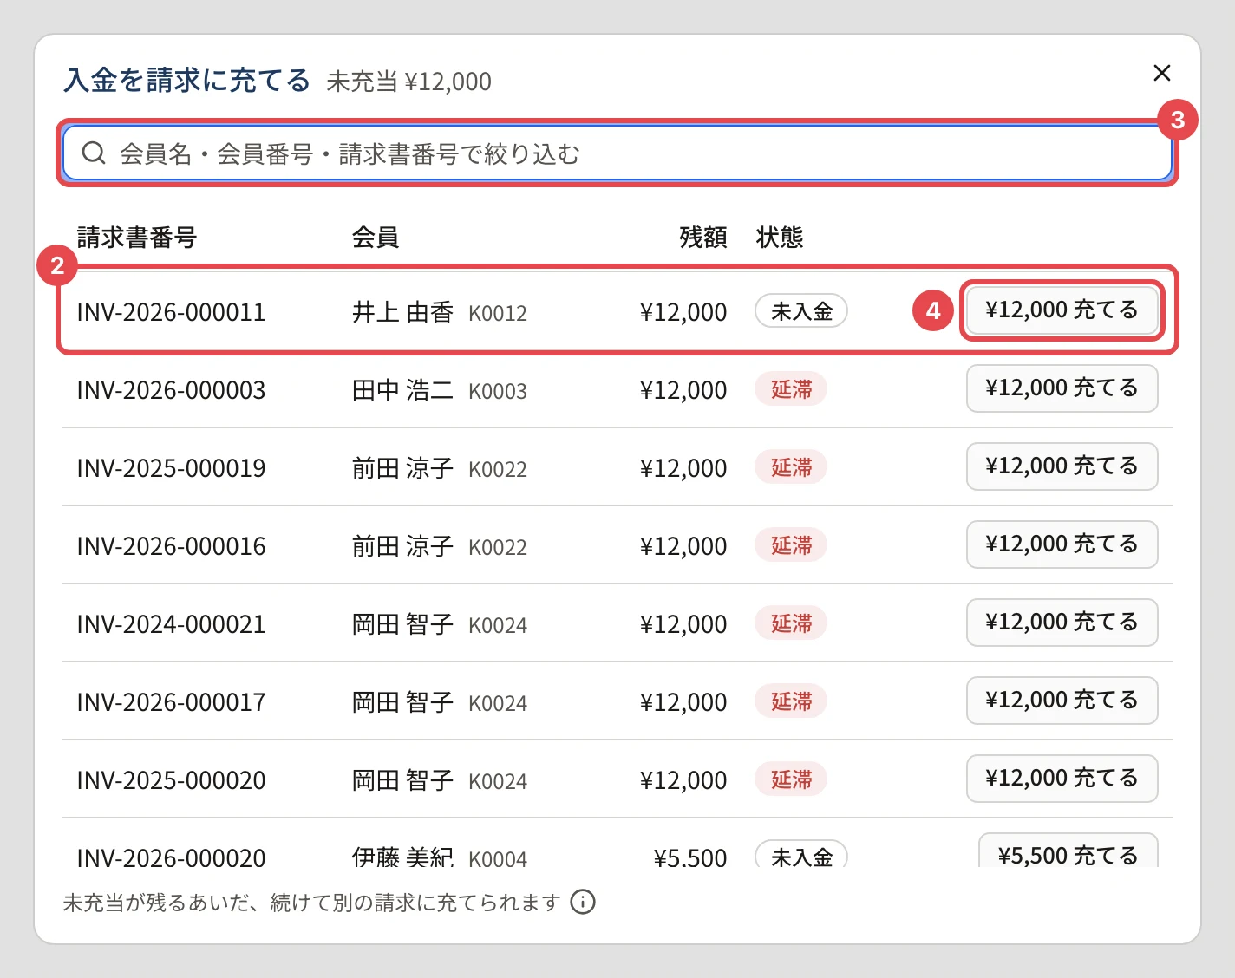
Task: Click member number K0003
Action: click(498, 391)
